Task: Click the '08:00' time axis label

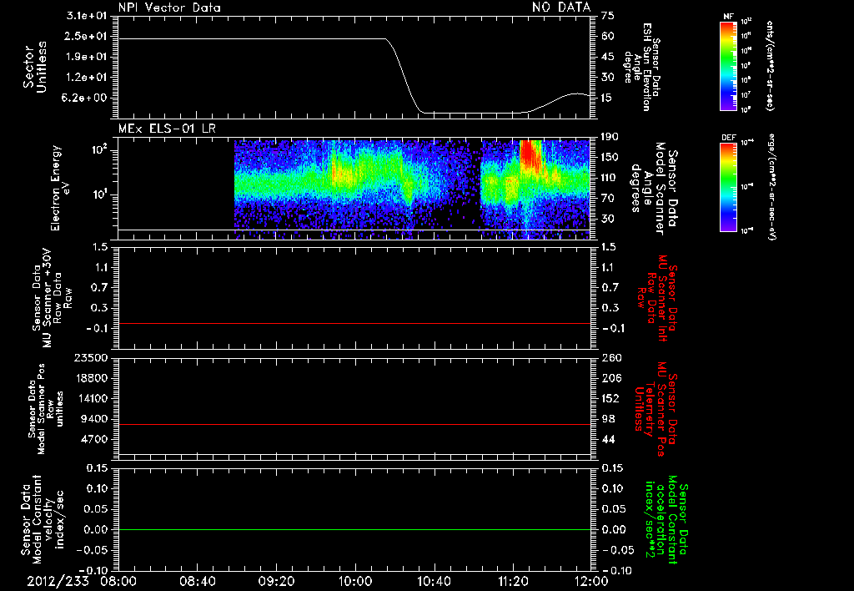Action: 118,581
